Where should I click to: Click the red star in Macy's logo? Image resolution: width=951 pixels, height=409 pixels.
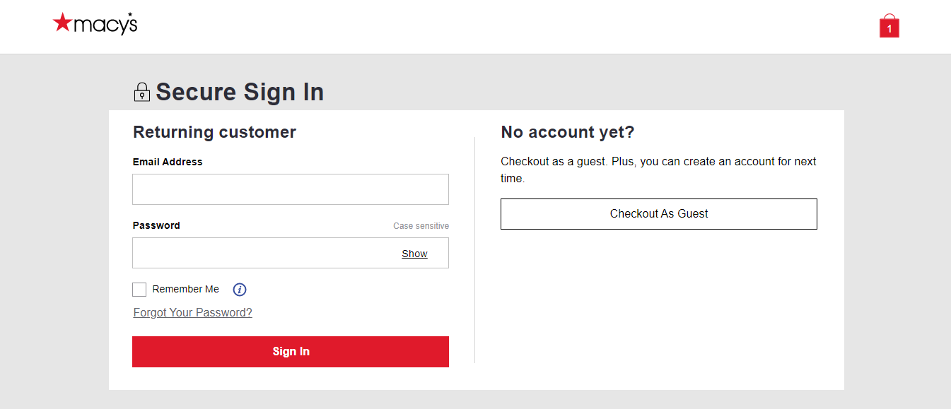coord(62,23)
